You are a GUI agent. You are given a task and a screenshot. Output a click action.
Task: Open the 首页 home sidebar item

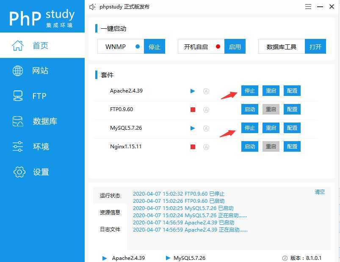[x=42, y=46]
